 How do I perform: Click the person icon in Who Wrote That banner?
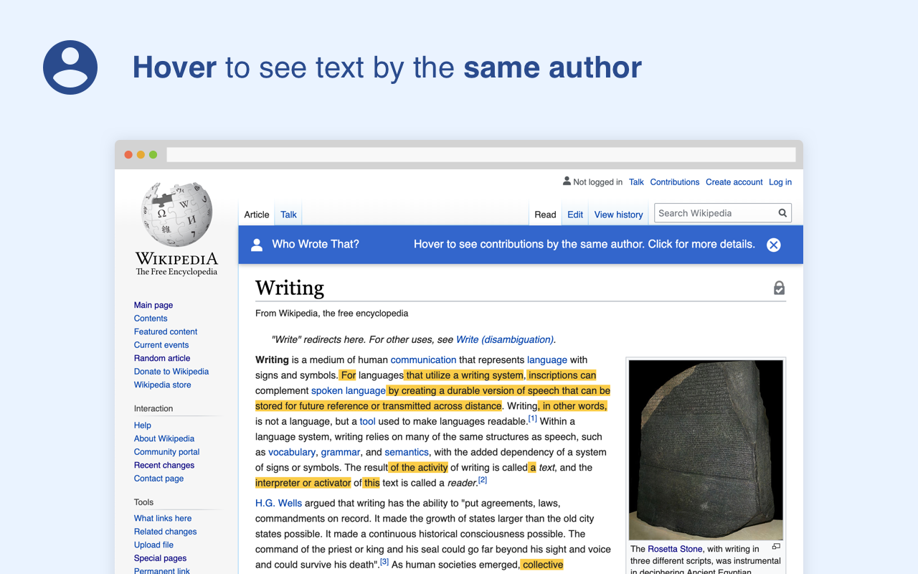click(x=257, y=244)
